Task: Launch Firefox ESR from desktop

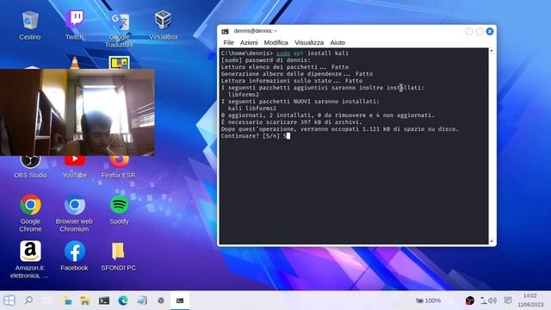Action: [x=119, y=167]
